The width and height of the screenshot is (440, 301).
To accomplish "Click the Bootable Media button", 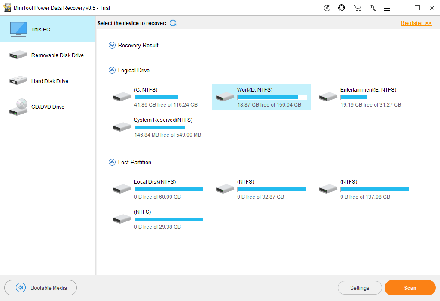I will (x=41, y=288).
